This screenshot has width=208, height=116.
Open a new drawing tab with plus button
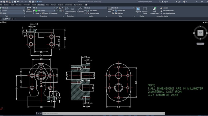pyautogui.click(x=13, y=19)
